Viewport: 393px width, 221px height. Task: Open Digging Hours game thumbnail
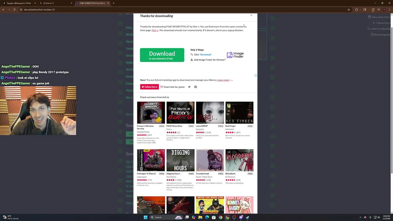[180, 160]
